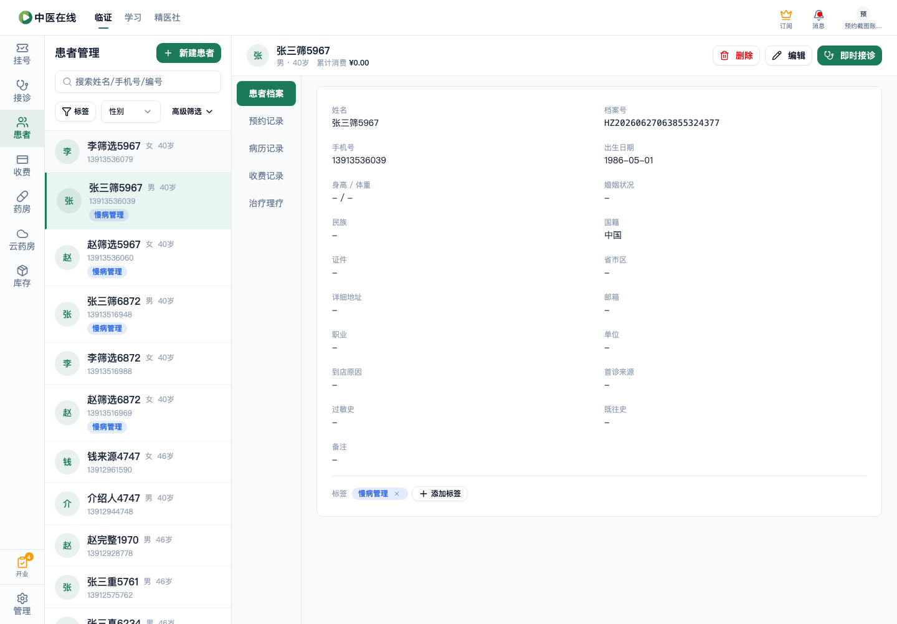The height and width of the screenshot is (624, 897).
Task: Select patient 赵筛选5967 in the list
Action: (138, 257)
